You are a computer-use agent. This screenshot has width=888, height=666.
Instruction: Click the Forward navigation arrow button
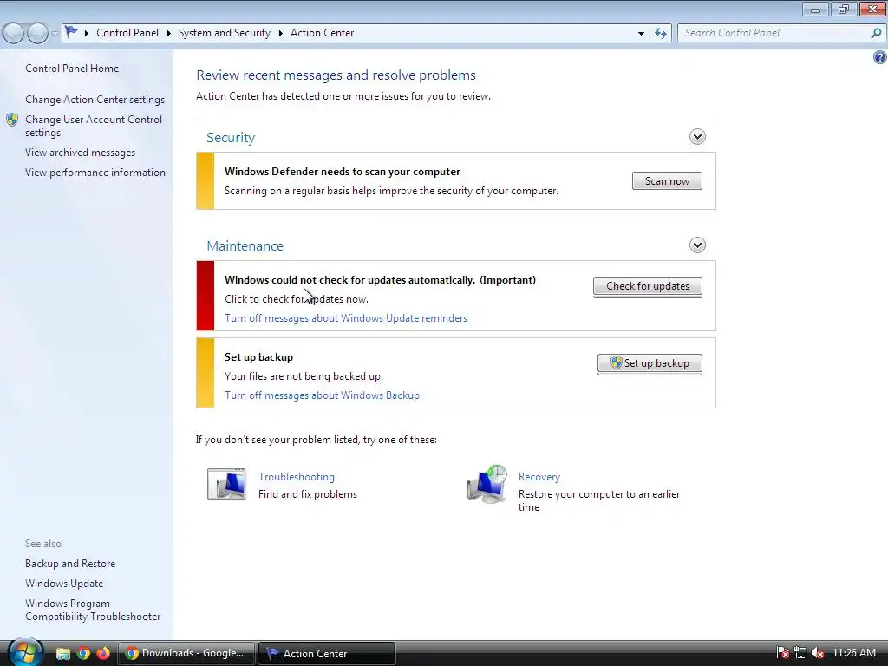(37, 33)
